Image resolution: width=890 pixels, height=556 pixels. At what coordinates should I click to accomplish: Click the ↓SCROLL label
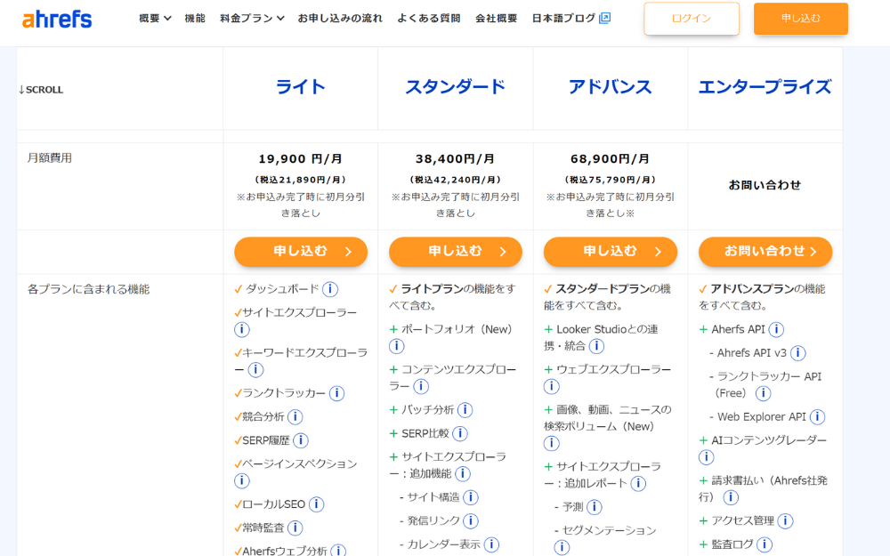point(41,90)
